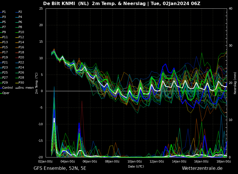Select the P18 legend entry
Viewport: 238px width, 174px height.
pyautogui.click(x=21, y=52)
